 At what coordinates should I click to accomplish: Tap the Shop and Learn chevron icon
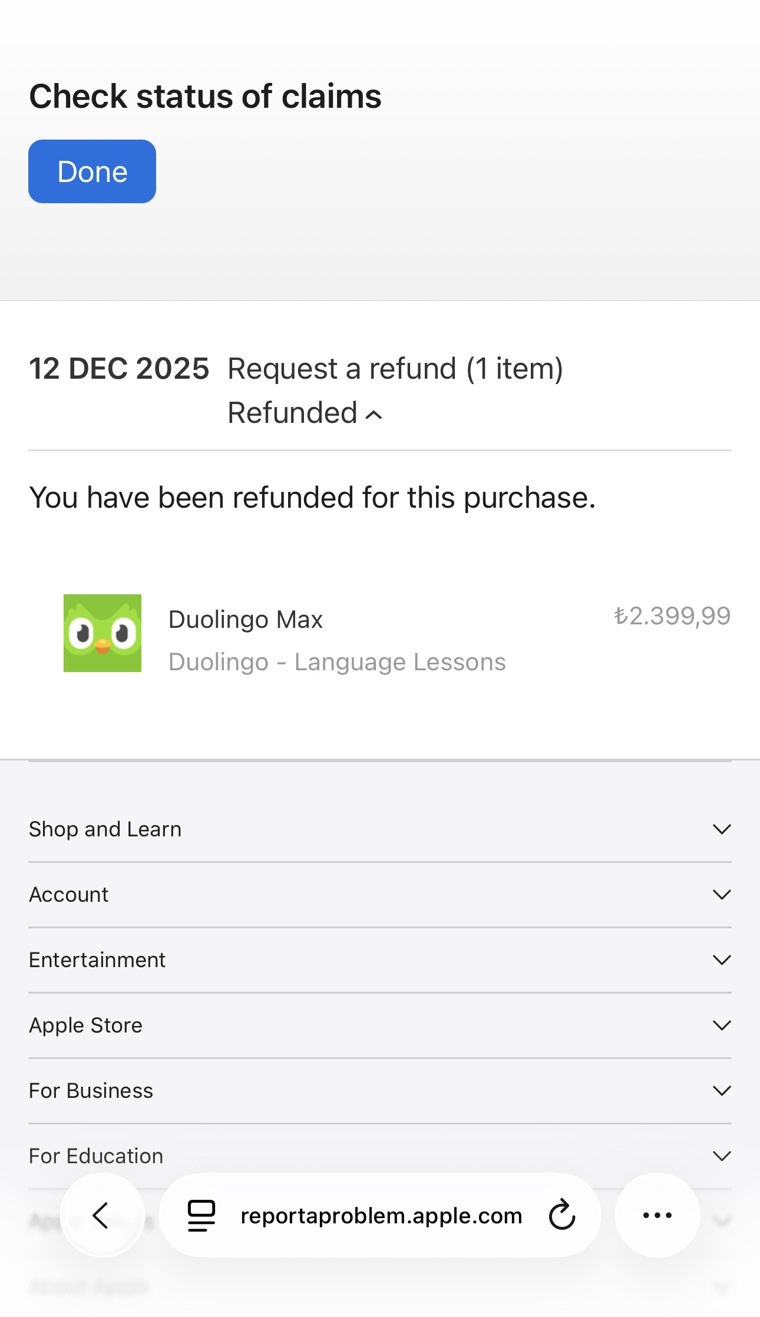[x=722, y=829]
